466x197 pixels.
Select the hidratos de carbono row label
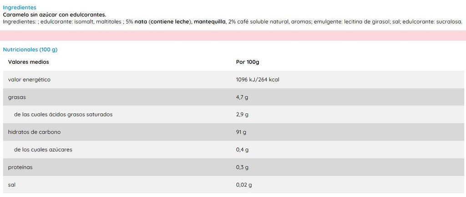[x=34, y=132]
